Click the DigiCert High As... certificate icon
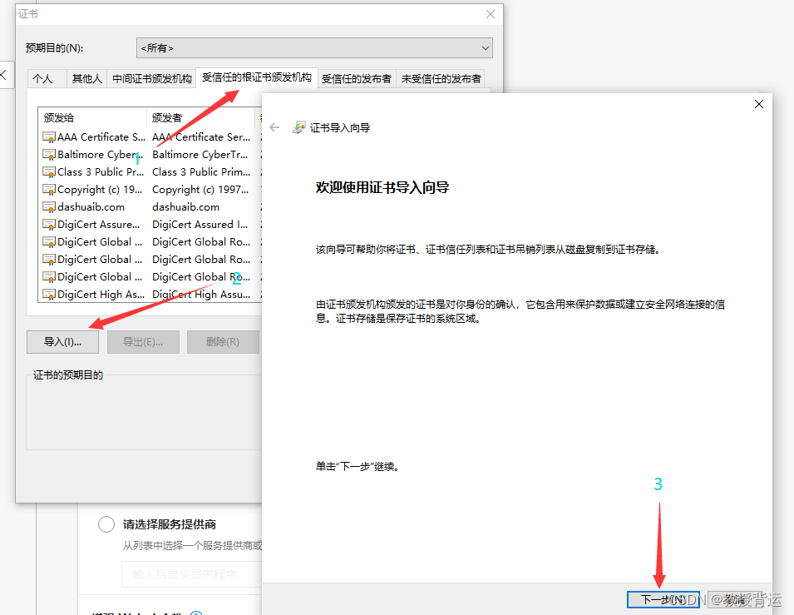The width and height of the screenshot is (794, 615). (x=49, y=295)
